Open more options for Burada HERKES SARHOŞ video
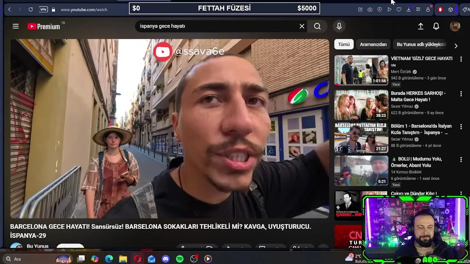 pos(461,94)
